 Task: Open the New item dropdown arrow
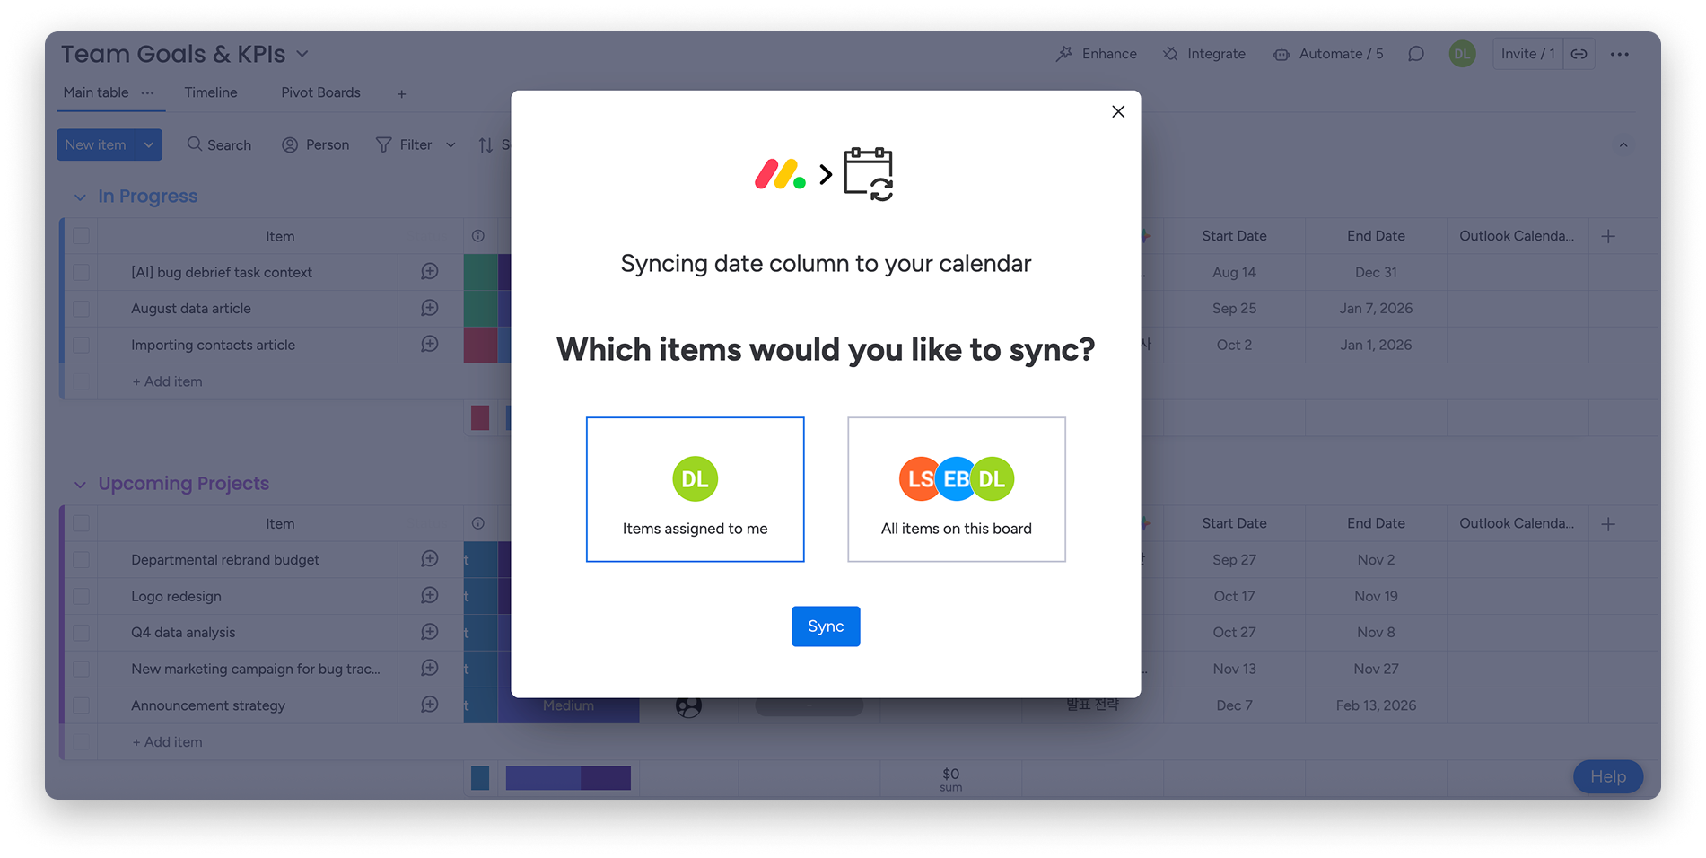coord(149,144)
